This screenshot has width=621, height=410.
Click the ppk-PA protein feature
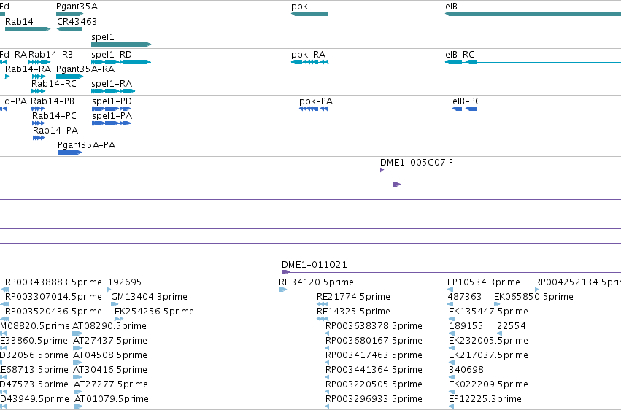point(314,109)
